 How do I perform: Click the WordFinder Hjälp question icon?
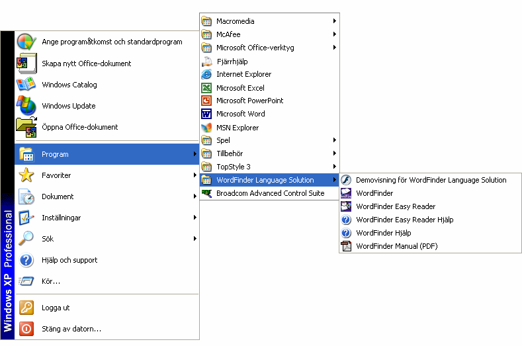(346, 233)
